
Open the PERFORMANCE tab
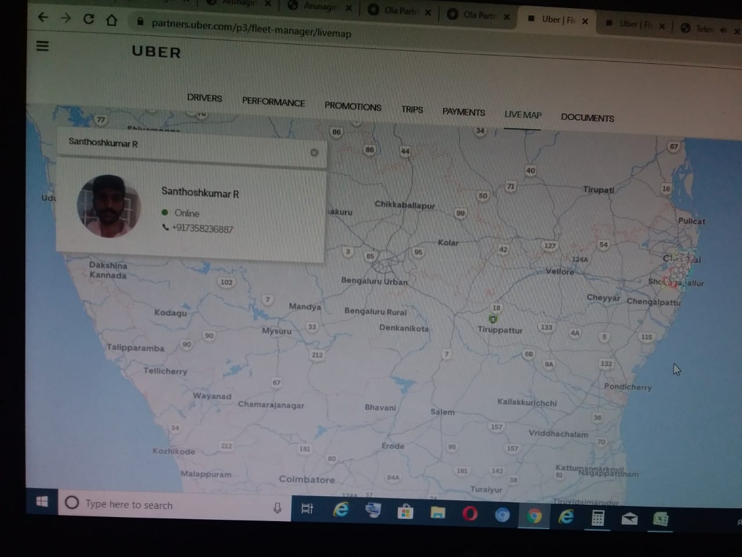pos(273,102)
